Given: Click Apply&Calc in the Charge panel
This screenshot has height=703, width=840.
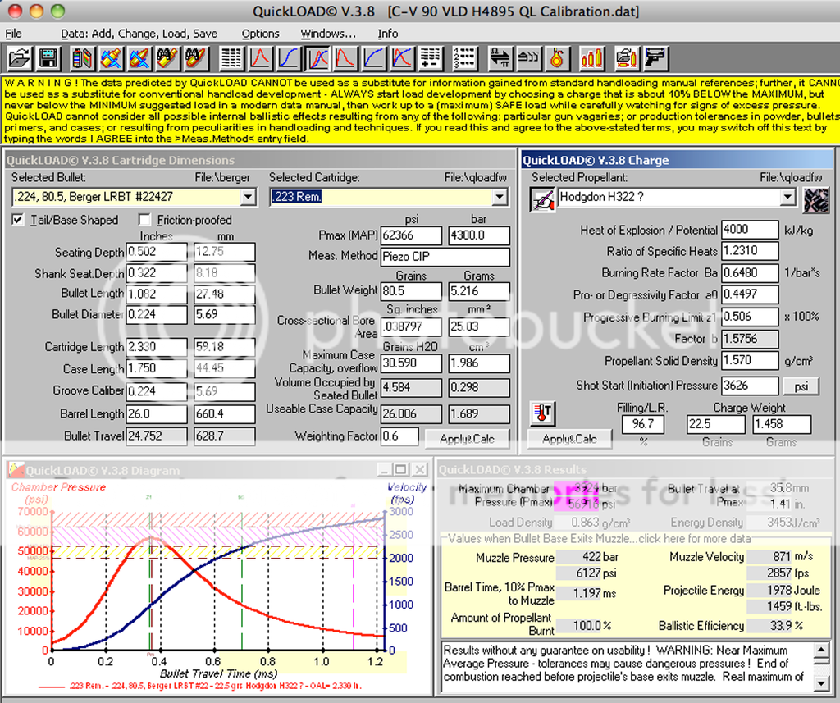Looking at the screenshot, I should (569, 440).
